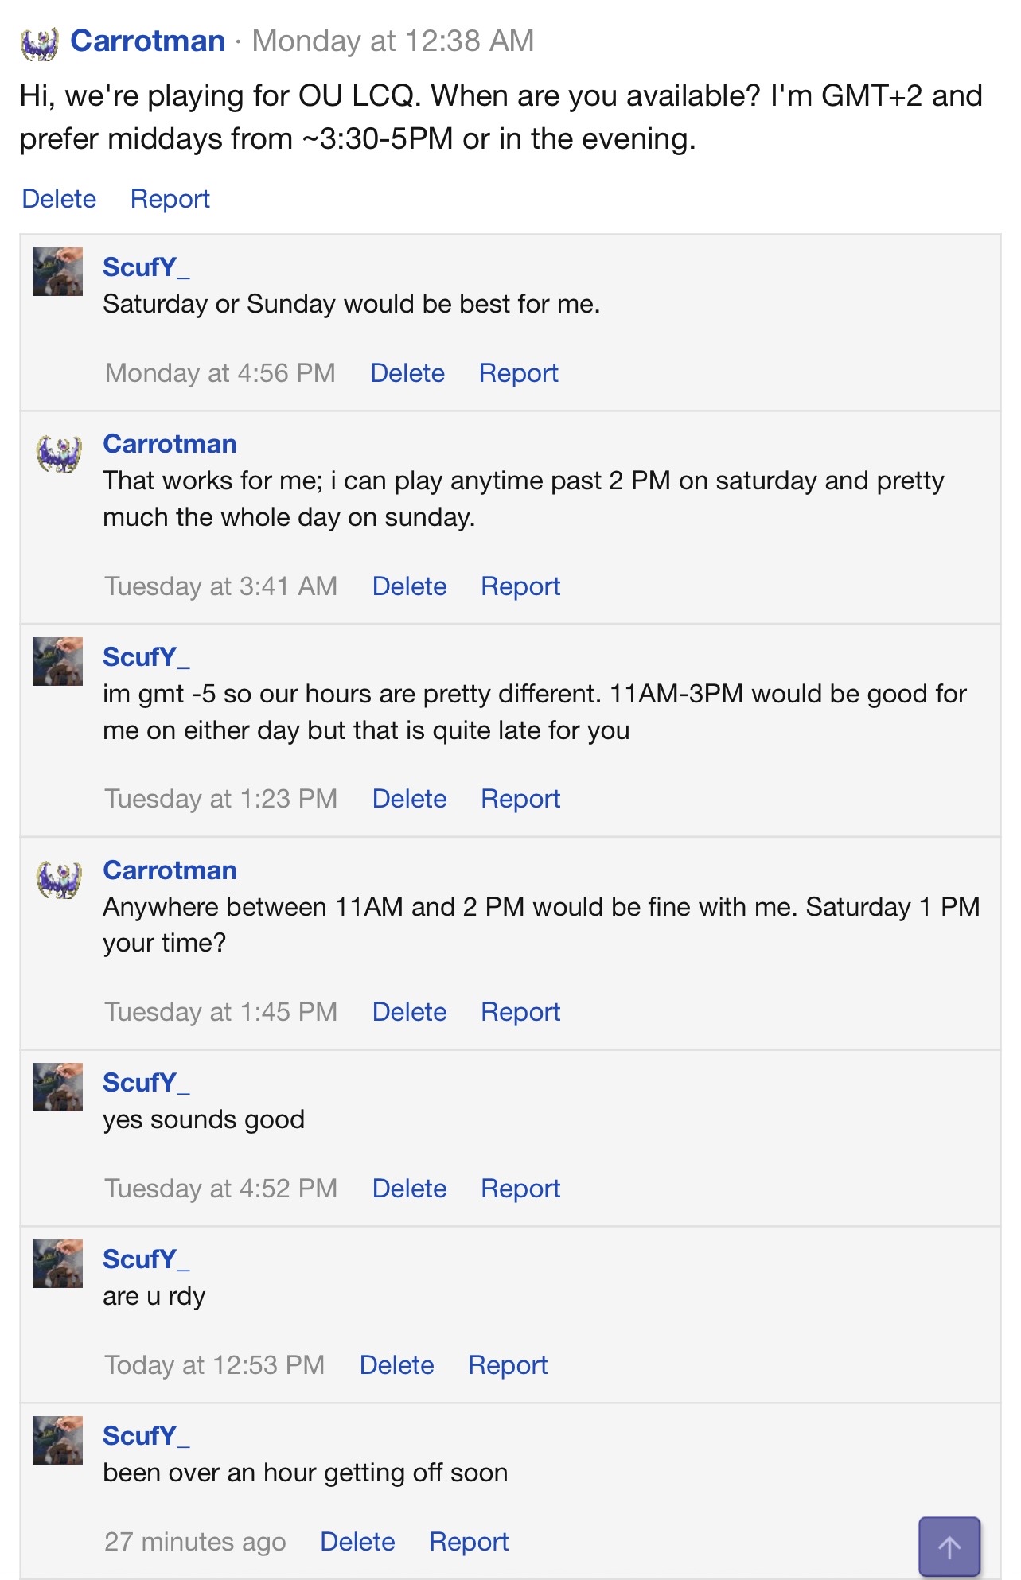Viewport: 1021px width, 1580px height.
Task: Click ScufY_'s avatar on the "im gmt -5" comment
Action: point(57,661)
